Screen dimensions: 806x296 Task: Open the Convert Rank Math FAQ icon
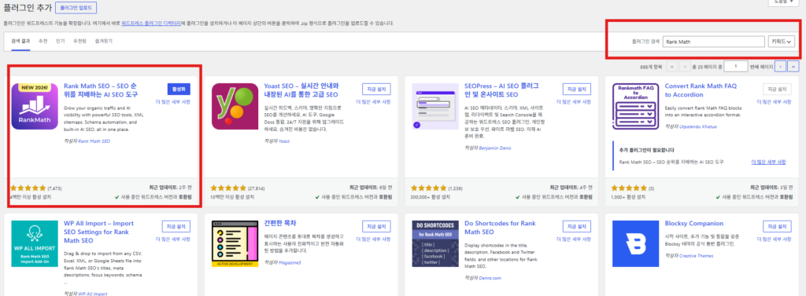(636, 106)
